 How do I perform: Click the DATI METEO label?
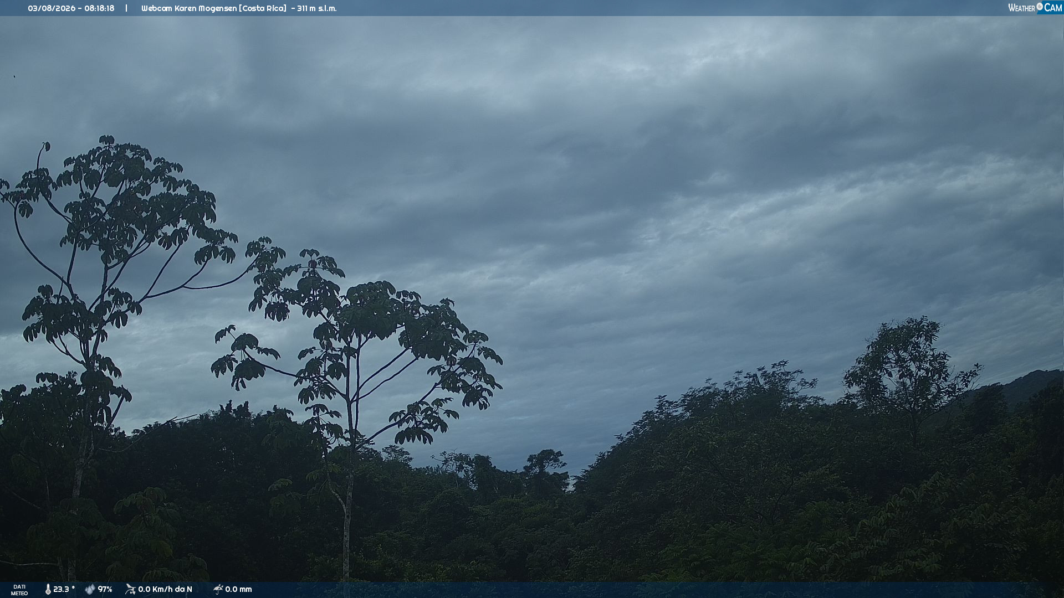(19, 590)
